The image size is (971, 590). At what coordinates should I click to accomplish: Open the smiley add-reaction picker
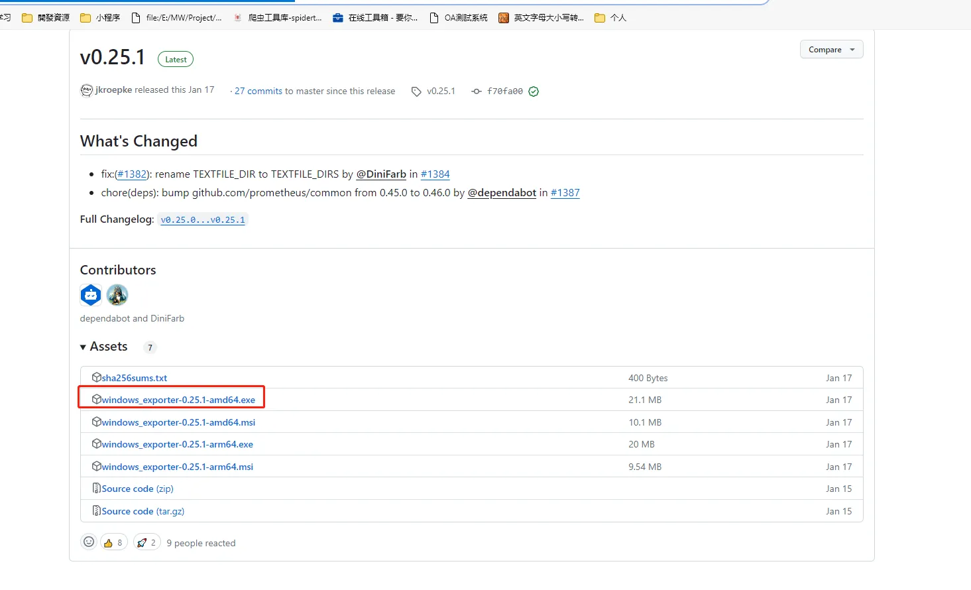(89, 542)
